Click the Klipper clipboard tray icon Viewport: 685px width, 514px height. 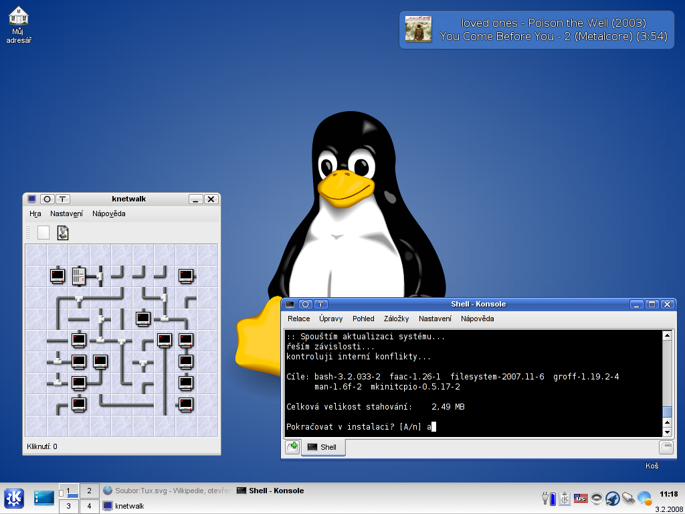click(x=565, y=498)
